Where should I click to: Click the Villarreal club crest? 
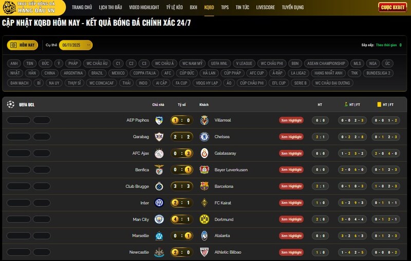tap(204, 120)
